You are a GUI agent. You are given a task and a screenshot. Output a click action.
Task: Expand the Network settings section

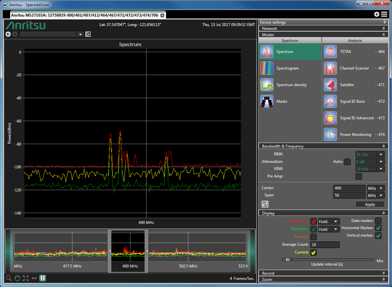[322, 29]
